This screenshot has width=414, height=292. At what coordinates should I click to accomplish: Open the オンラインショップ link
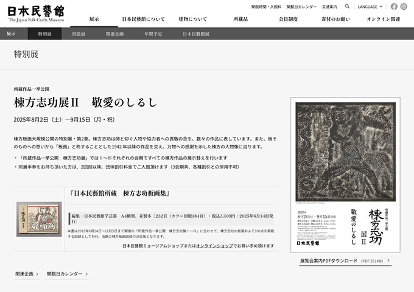[214, 246]
